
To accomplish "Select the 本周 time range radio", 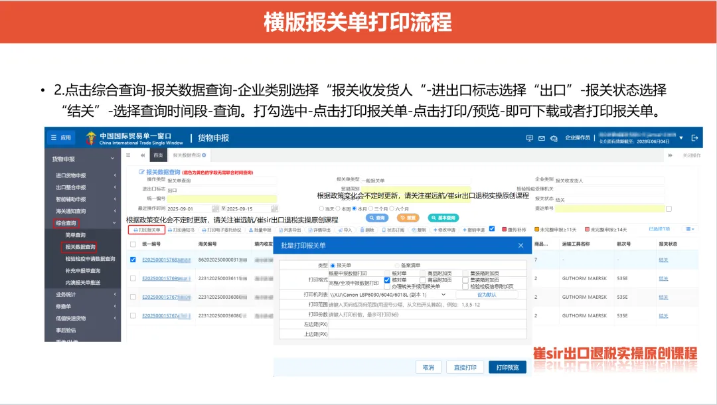I will (x=338, y=208).
